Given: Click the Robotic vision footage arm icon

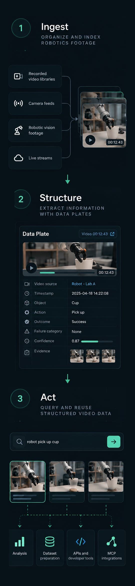Looking at the screenshot, I should pos(18,130).
